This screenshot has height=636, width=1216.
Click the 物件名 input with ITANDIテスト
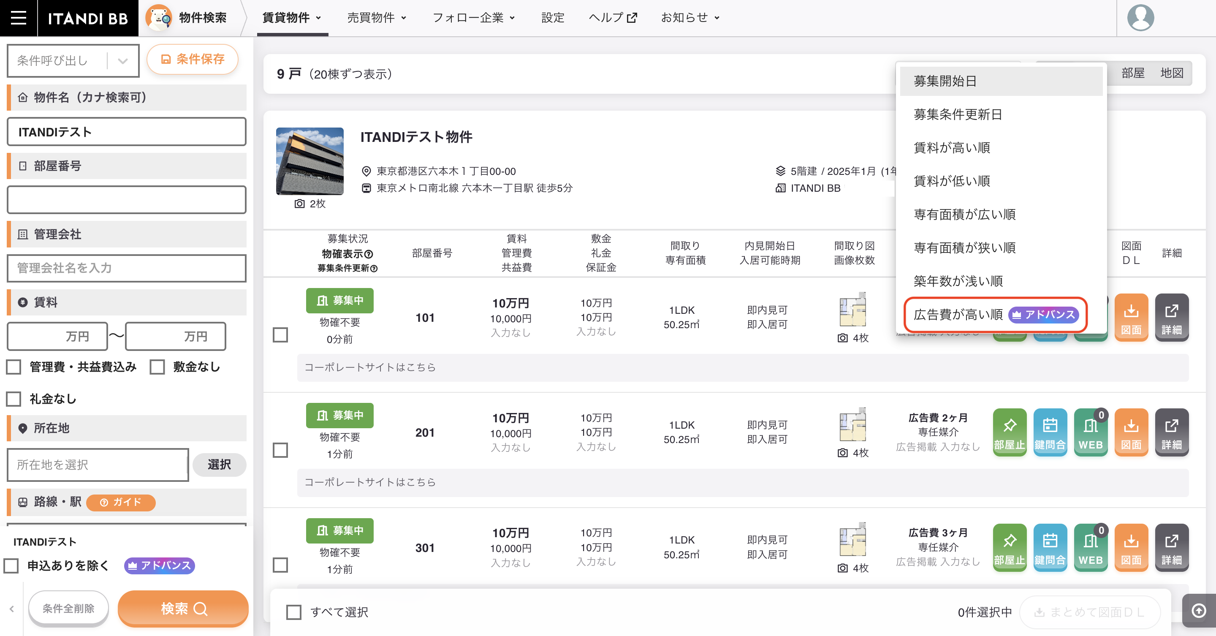(127, 132)
